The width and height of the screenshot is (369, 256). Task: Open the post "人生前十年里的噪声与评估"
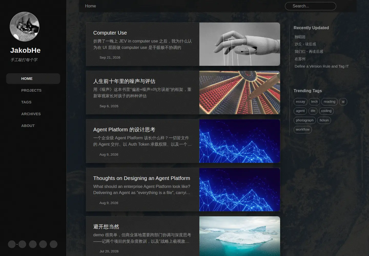click(124, 81)
